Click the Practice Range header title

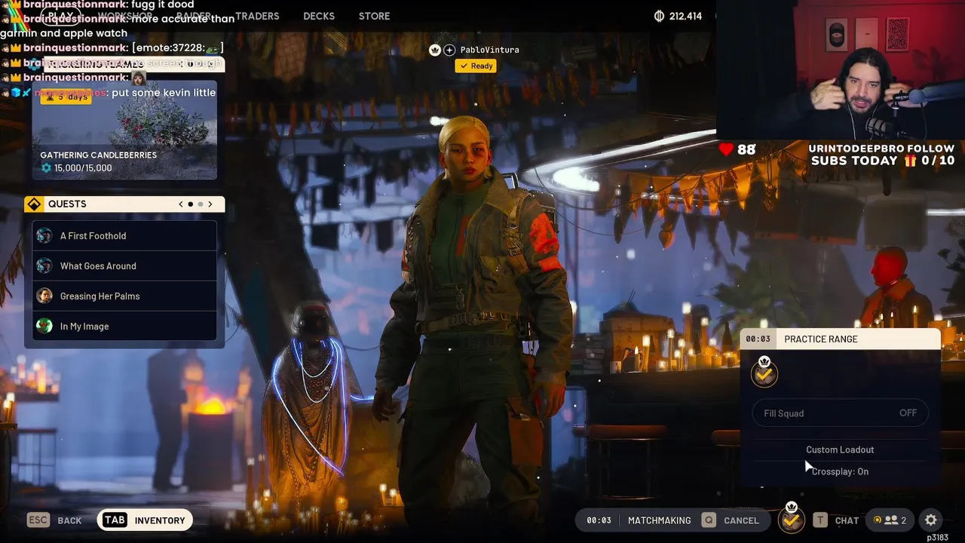click(x=820, y=339)
